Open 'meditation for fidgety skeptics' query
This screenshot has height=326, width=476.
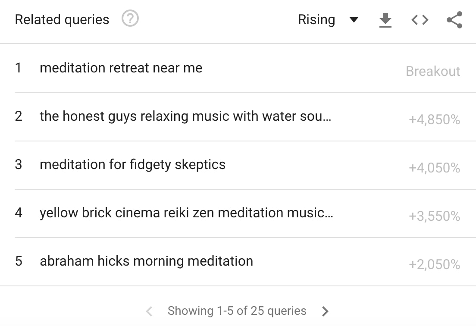point(132,164)
